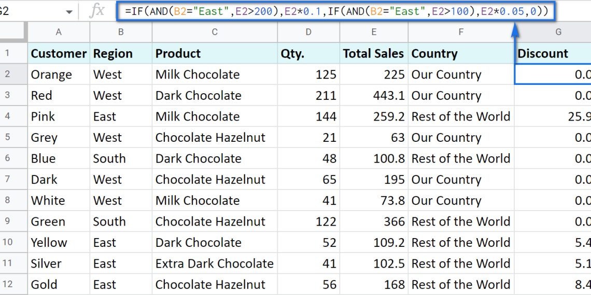Click the Total Sales header cell
This screenshot has height=295, width=591.
point(374,53)
